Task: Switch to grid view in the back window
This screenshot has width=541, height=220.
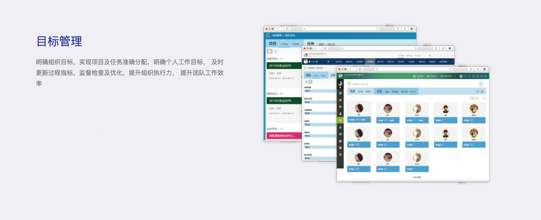Action: pyautogui.click(x=269, y=51)
